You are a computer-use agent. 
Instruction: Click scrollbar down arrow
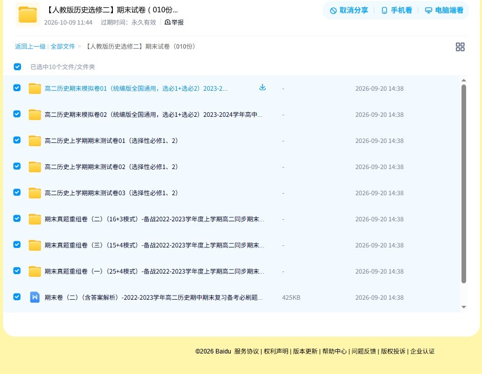464,307
